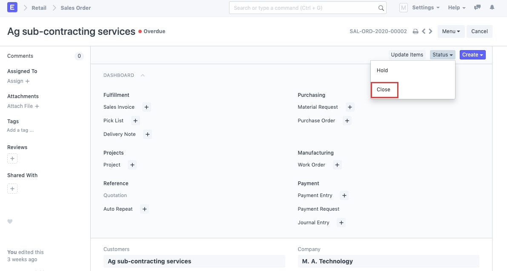This screenshot has height=271, width=507.
Task: Expand the Menu dropdown button
Action: [451, 31]
